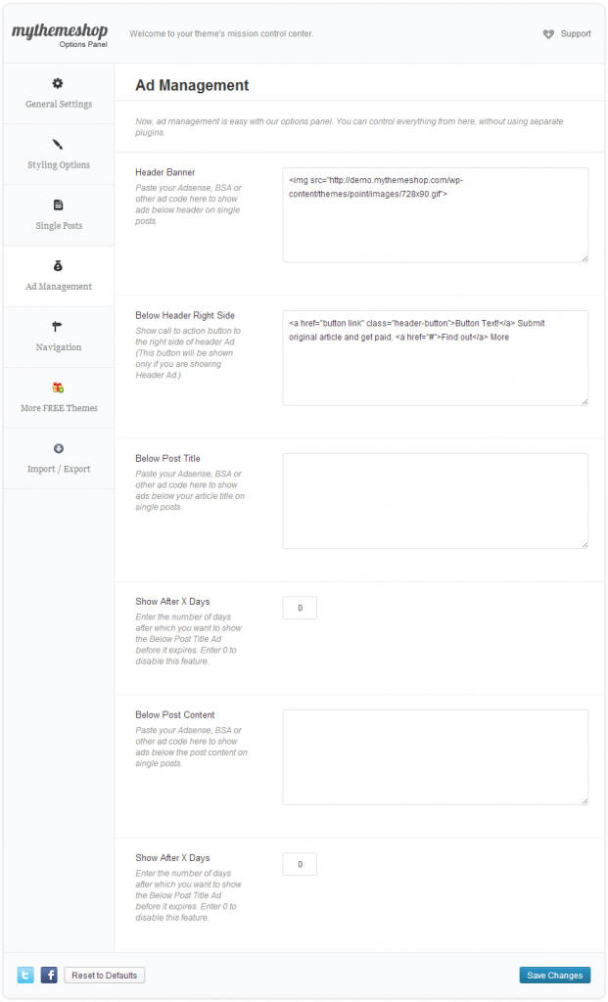Select the first Show After X Days field
The image size is (608, 1002).
pos(299,607)
